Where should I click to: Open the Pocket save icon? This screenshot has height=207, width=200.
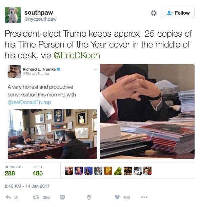62,197
